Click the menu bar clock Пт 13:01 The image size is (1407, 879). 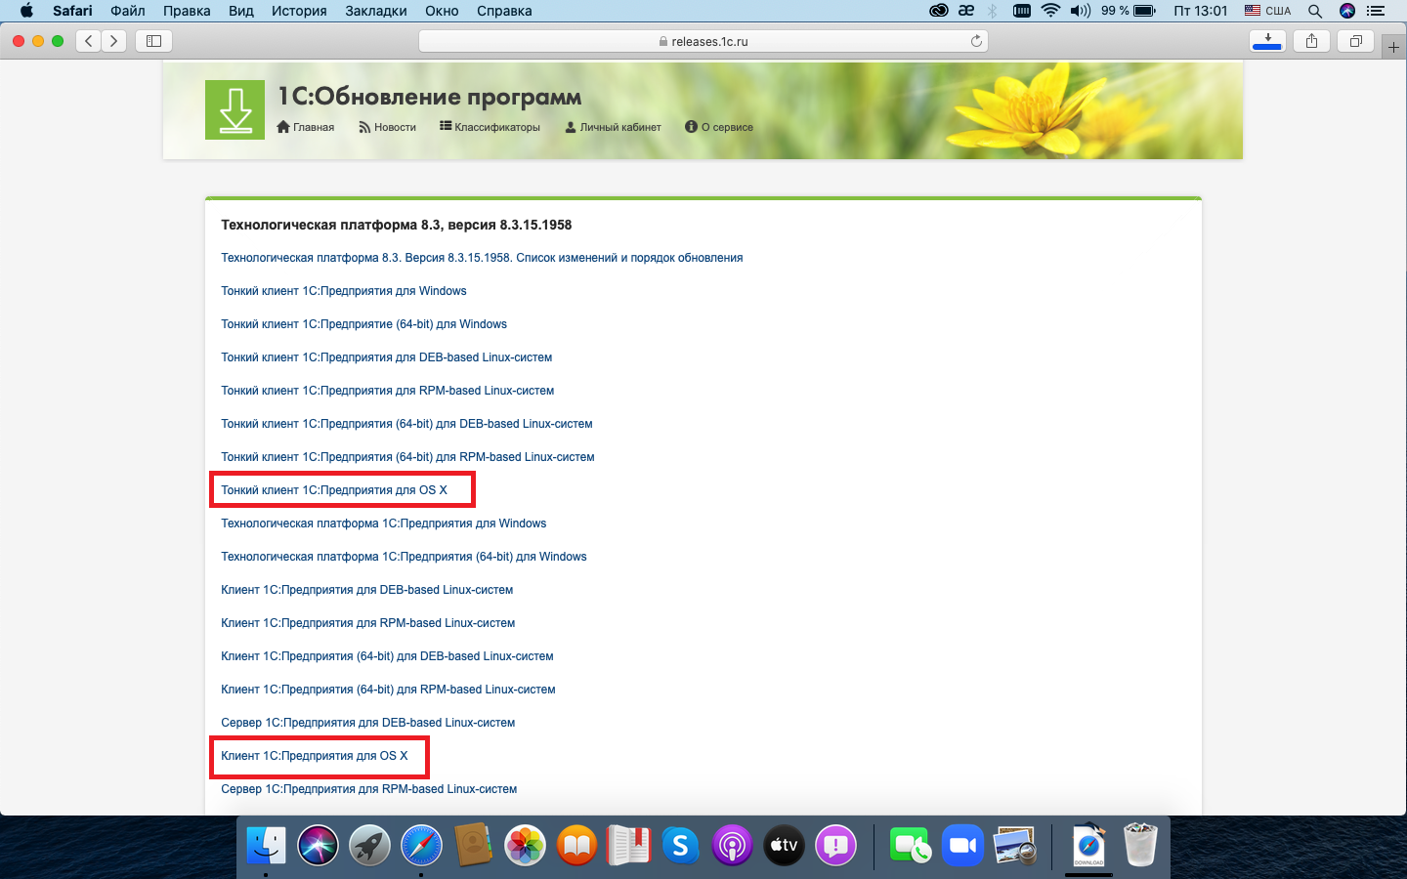pyautogui.click(x=1200, y=11)
